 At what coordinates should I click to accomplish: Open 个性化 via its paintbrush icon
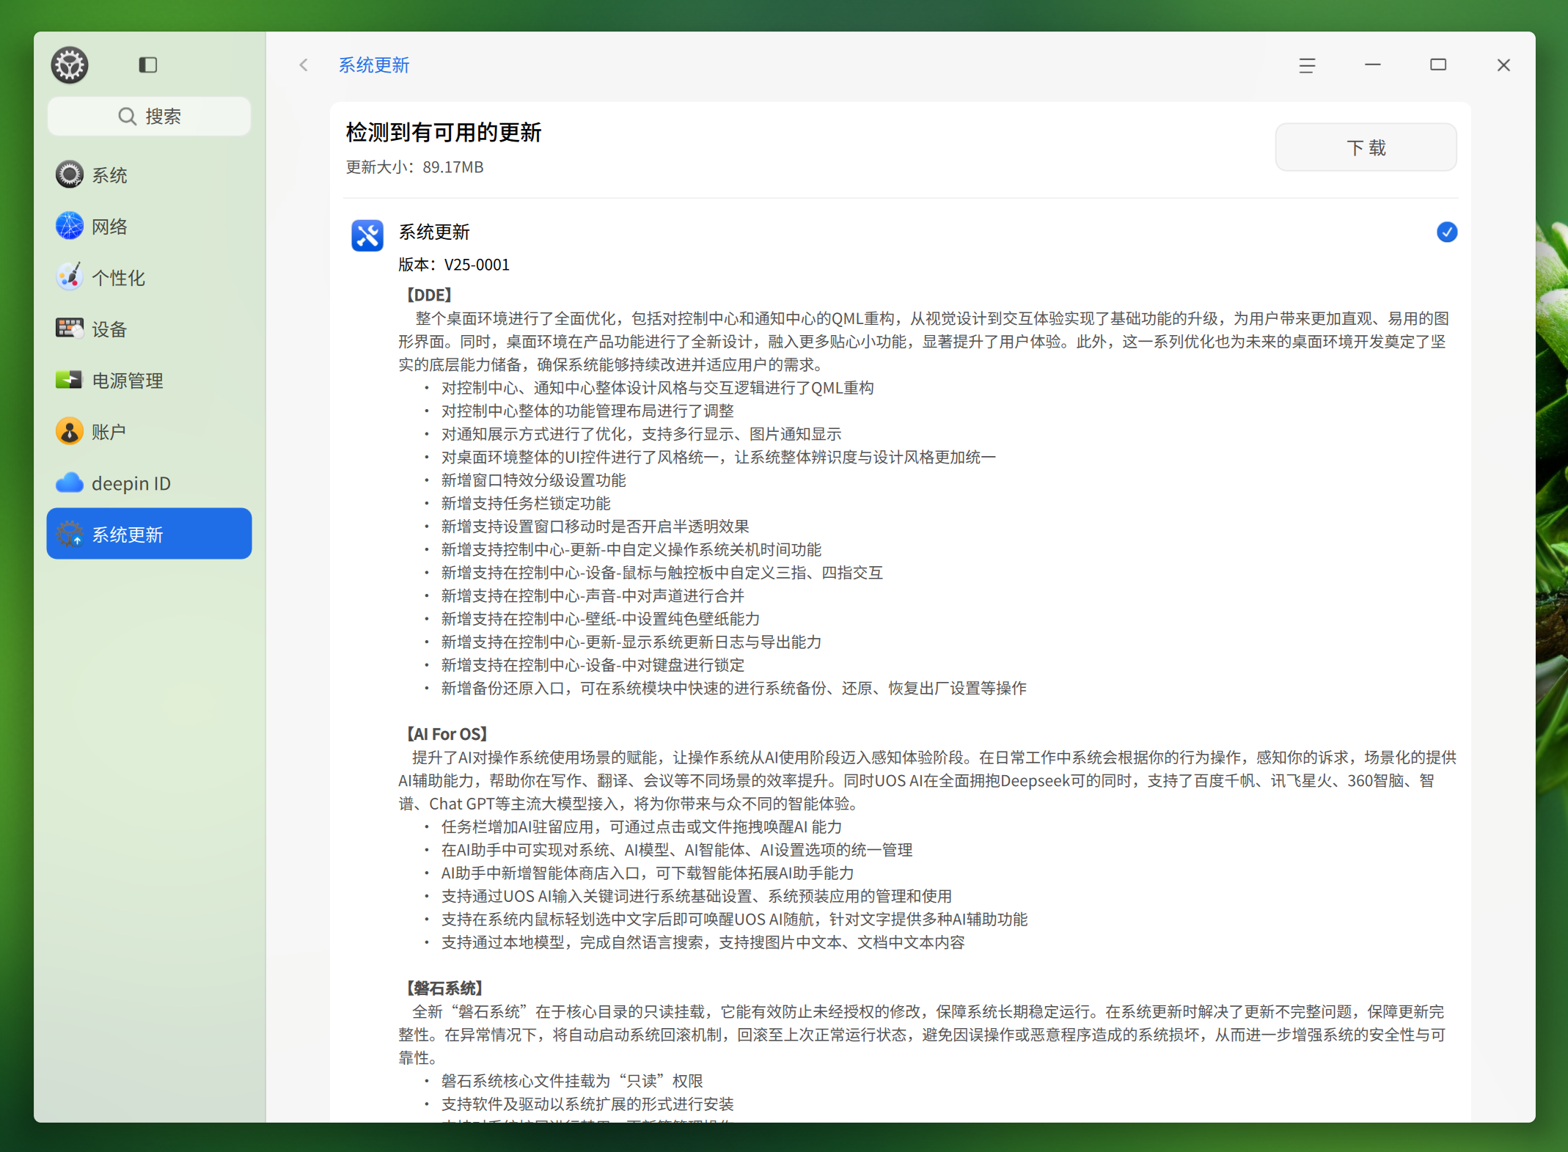click(70, 277)
